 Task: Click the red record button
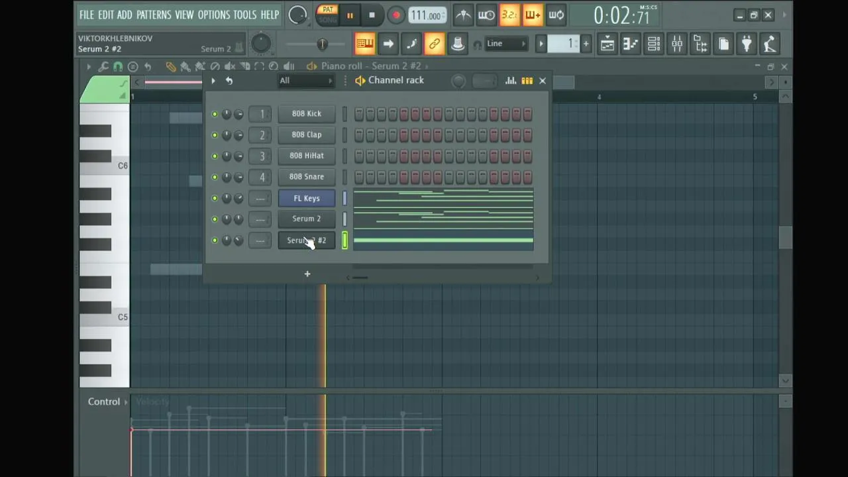396,15
